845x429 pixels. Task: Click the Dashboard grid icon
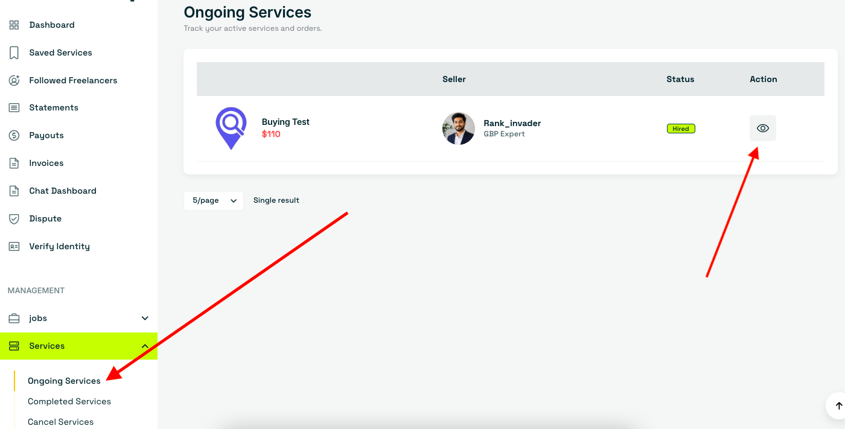coord(14,25)
